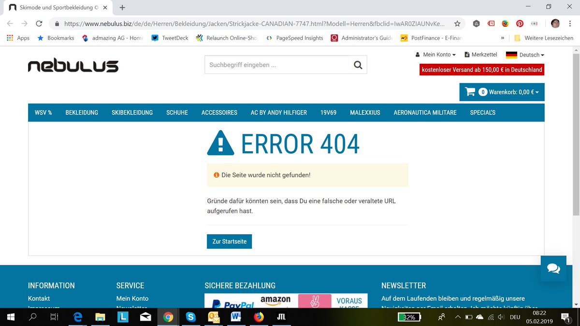Image resolution: width=580 pixels, height=326 pixels.
Task: Open the 19V69 menu
Action: [328, 113]
